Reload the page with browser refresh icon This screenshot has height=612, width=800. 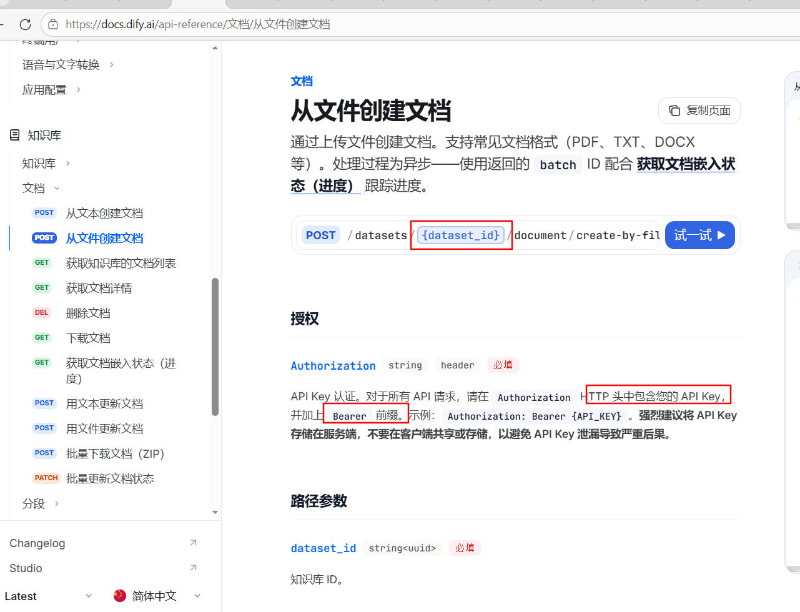pyautogui.click(x=25, y=24)
